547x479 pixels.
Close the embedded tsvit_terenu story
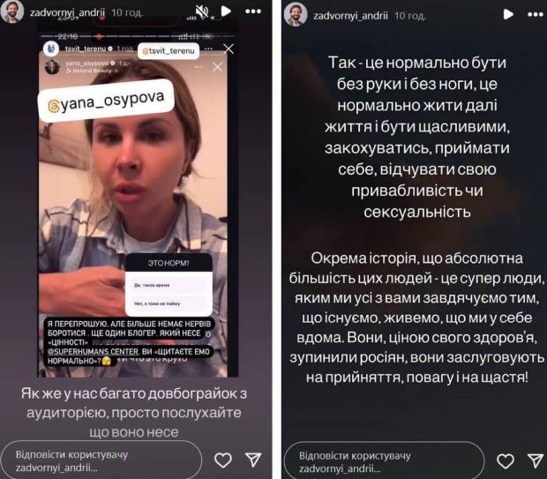(229, 49)
